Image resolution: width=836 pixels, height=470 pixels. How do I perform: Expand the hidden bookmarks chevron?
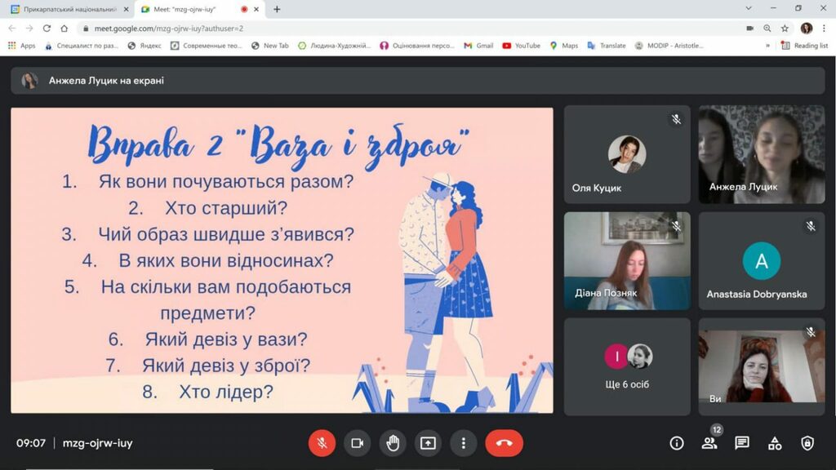(x=767, y=46)
